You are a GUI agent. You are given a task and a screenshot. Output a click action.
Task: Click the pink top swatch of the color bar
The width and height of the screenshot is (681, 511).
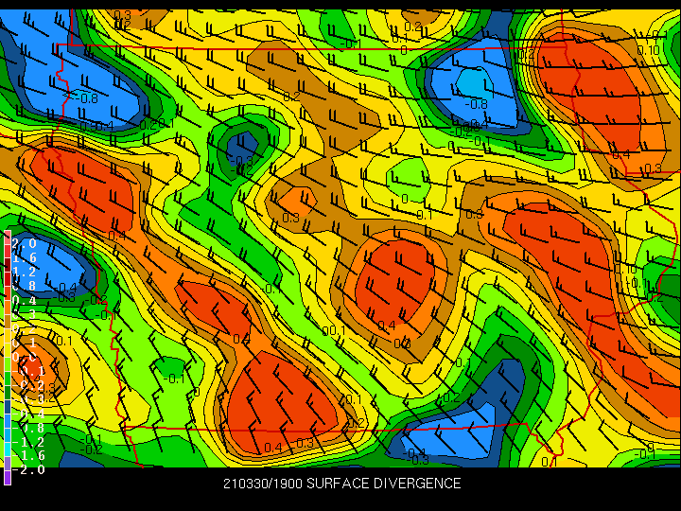pyautogui.click(x=8, y=238)
